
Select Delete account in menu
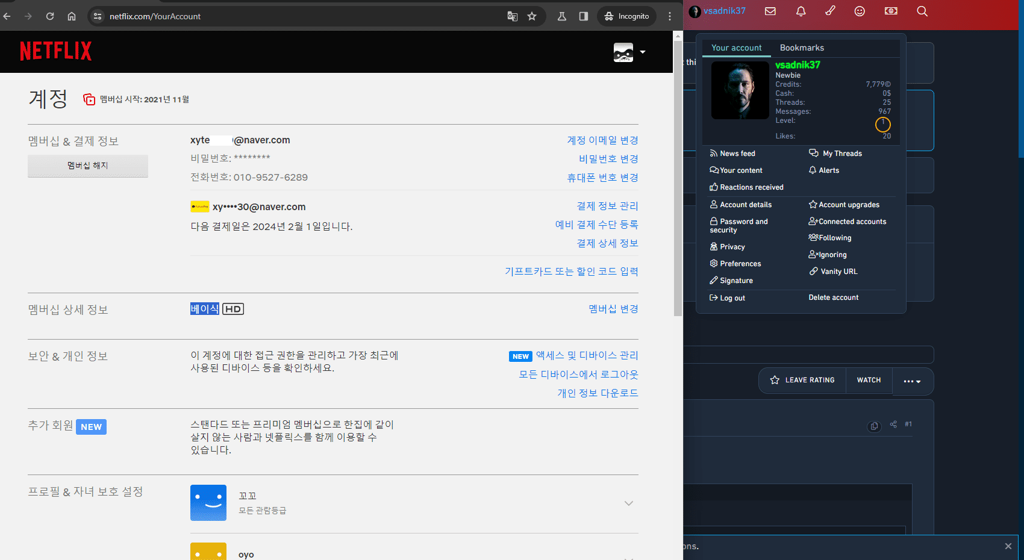(834, 297)
